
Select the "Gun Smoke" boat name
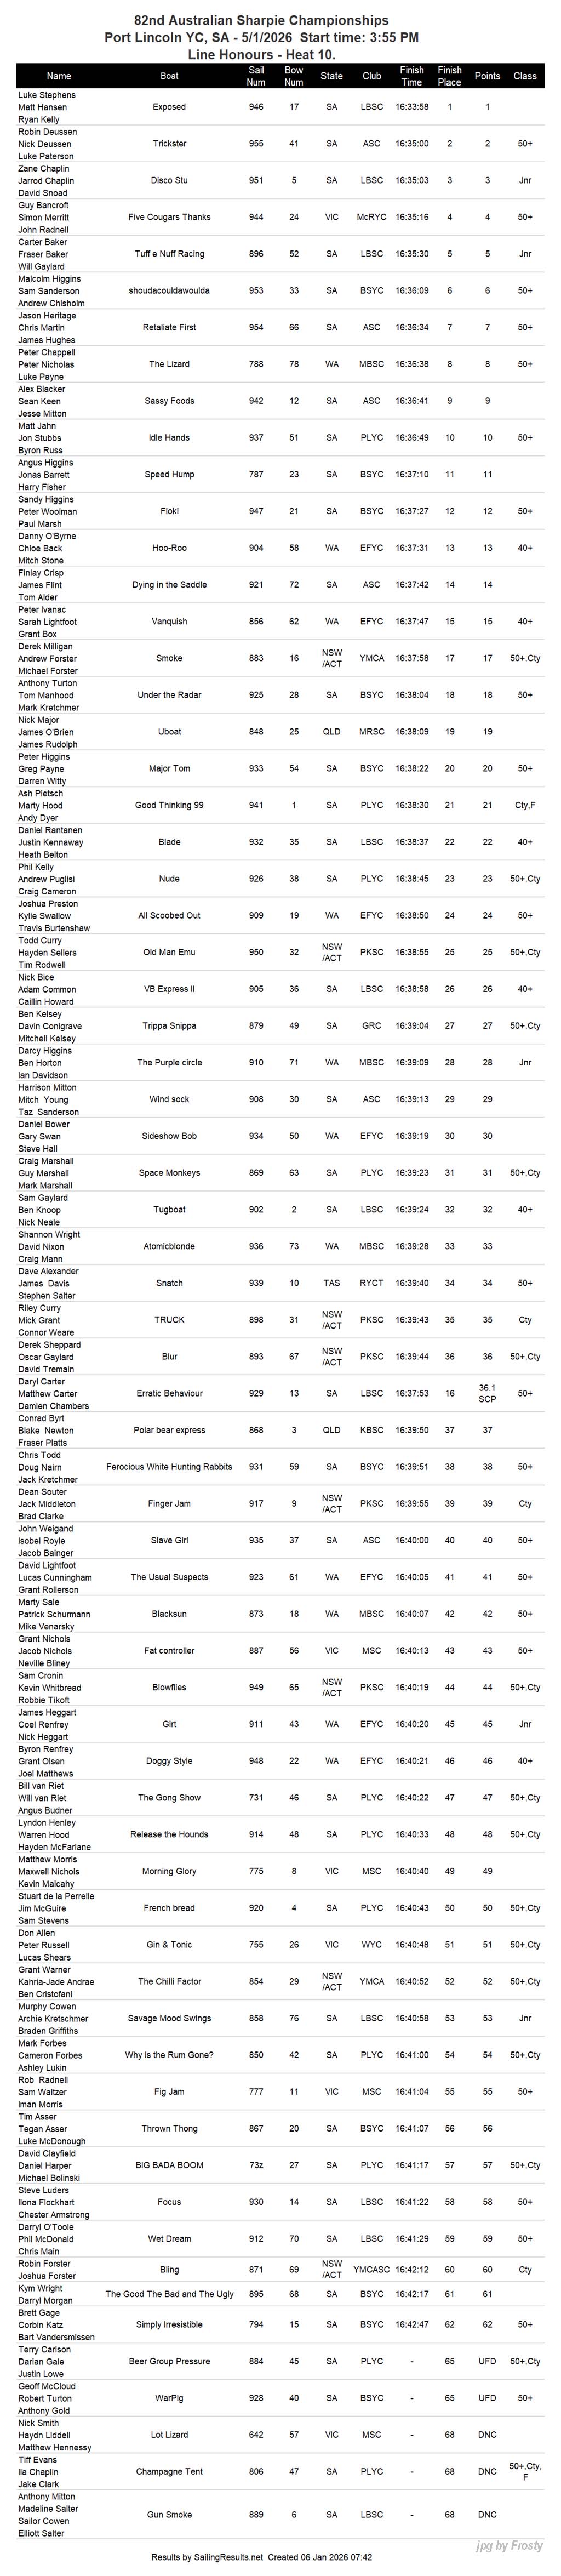[x=169, y=2513]
